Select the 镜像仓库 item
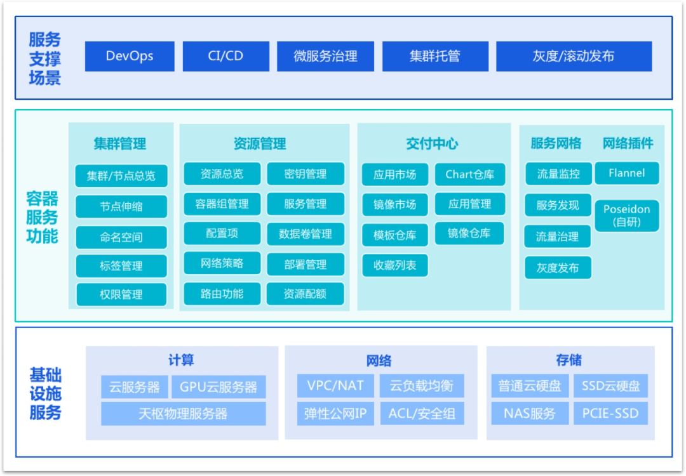Image resolution: width=686 pixels, height=476 pixels. click(469, 234)
